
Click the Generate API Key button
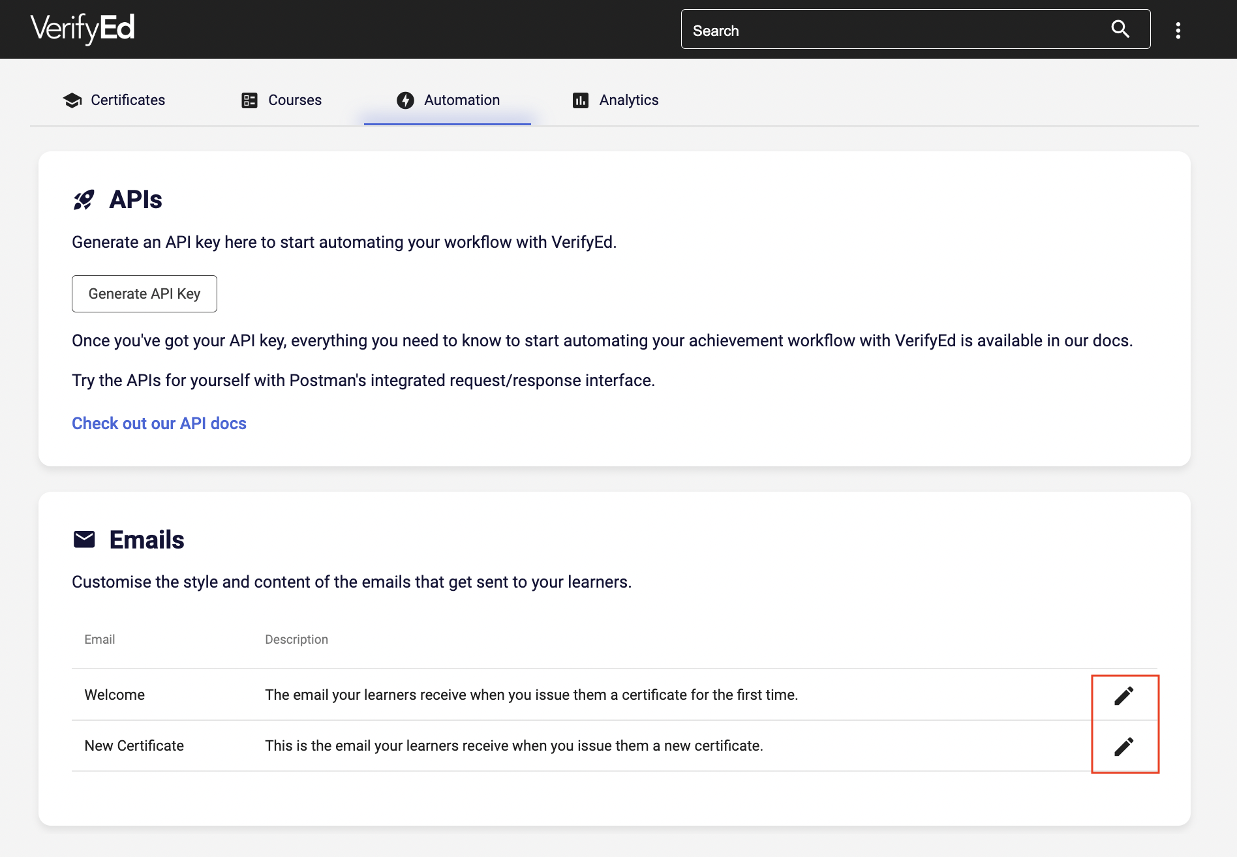click(x=144, y=293)
